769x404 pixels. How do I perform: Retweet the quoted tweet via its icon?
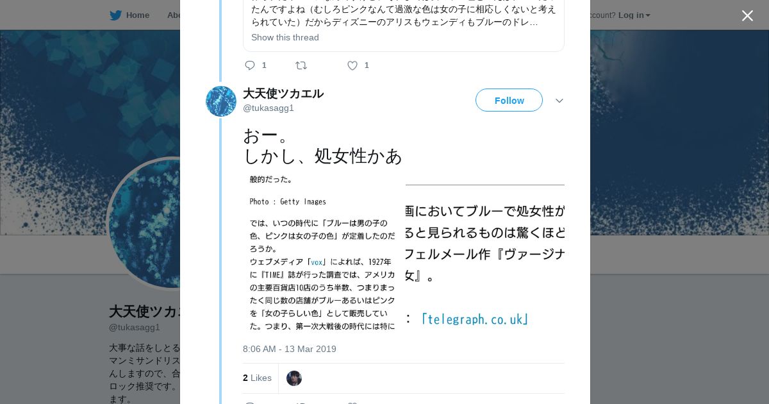pos(301,65)
